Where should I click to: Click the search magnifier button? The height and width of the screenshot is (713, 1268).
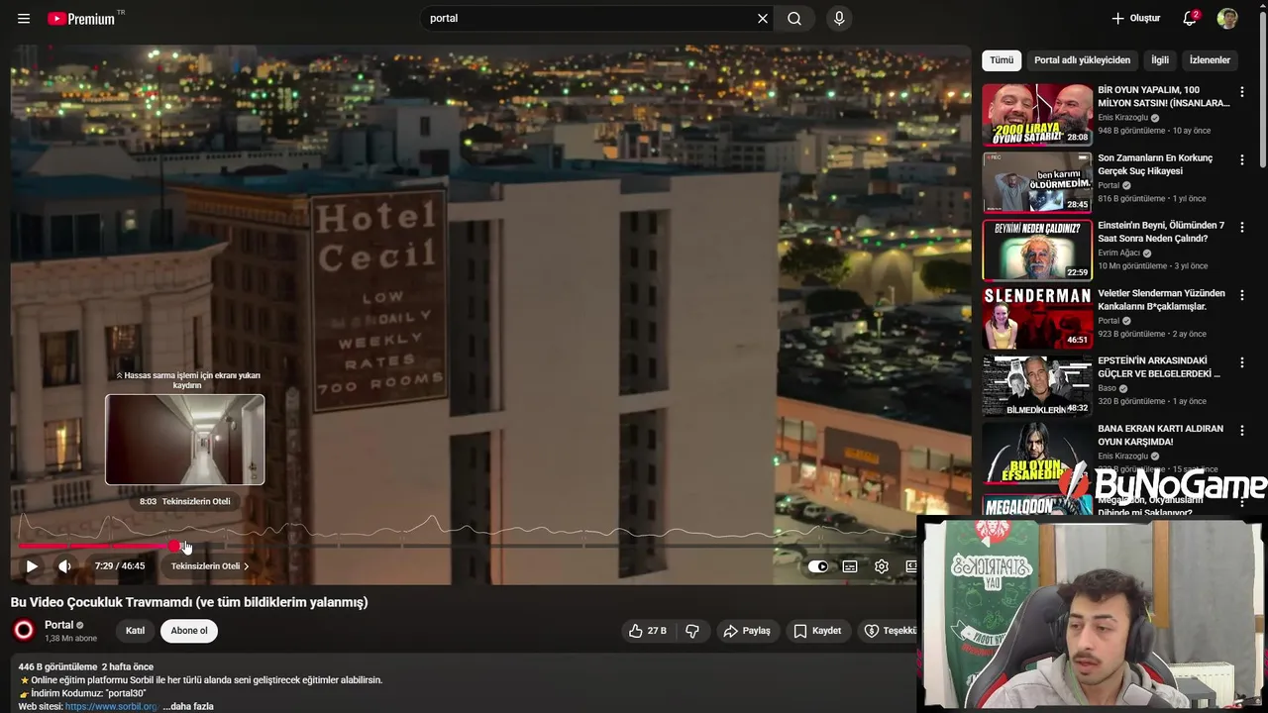pyautogui.click(x=794, y=18)
